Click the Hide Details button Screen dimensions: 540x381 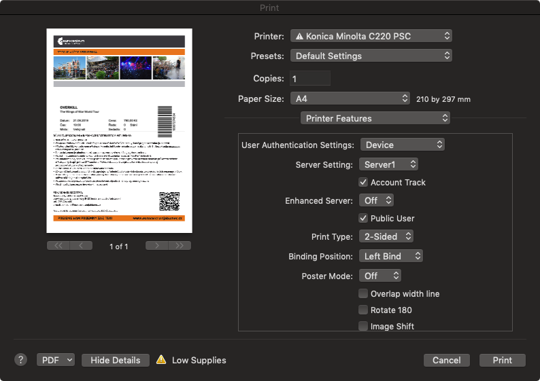click(x=116, y=360)
